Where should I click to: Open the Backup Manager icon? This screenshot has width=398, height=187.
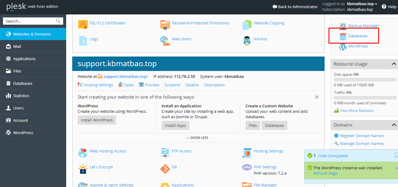click(x=343, y=26)
